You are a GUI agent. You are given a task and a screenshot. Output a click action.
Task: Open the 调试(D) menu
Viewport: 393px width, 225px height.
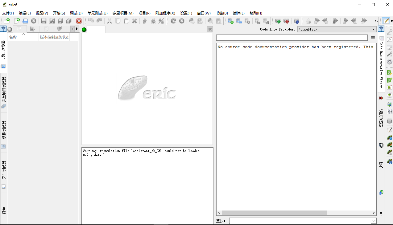point(76,13)
